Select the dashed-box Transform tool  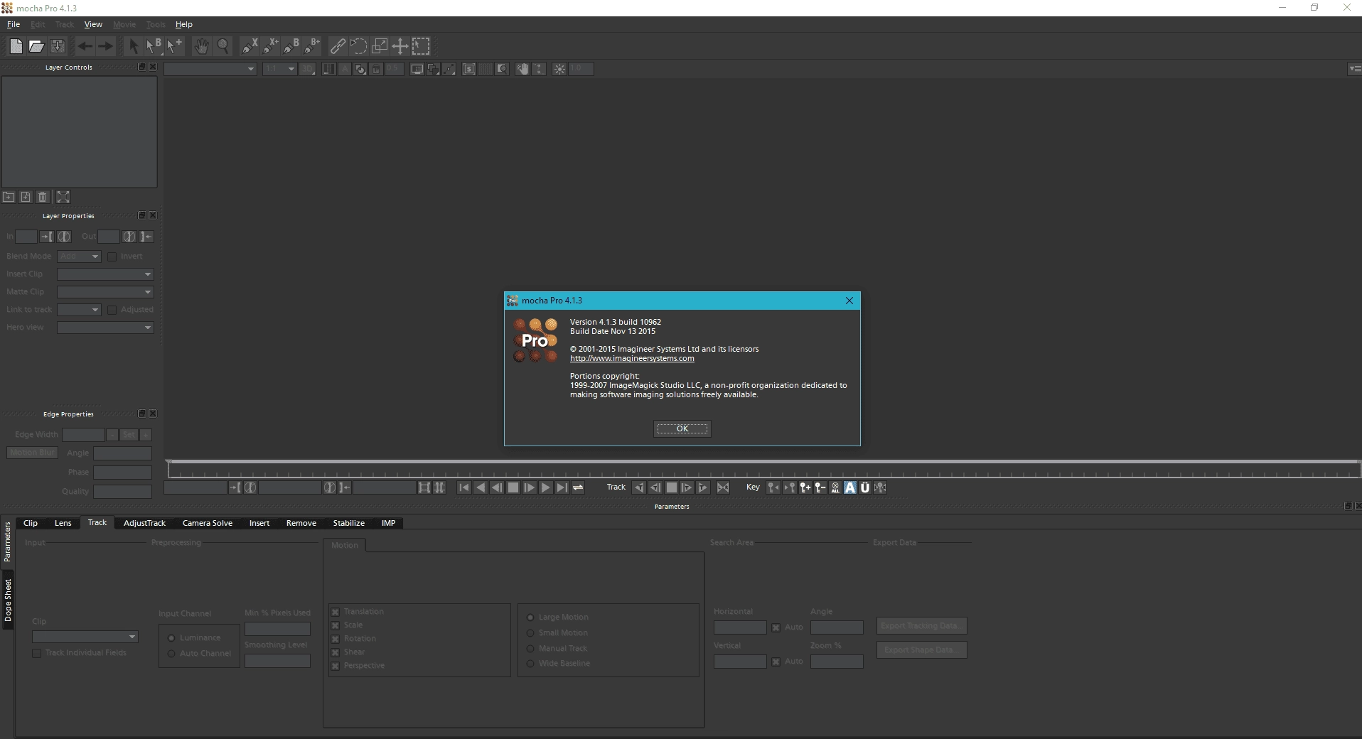[421, 46]
